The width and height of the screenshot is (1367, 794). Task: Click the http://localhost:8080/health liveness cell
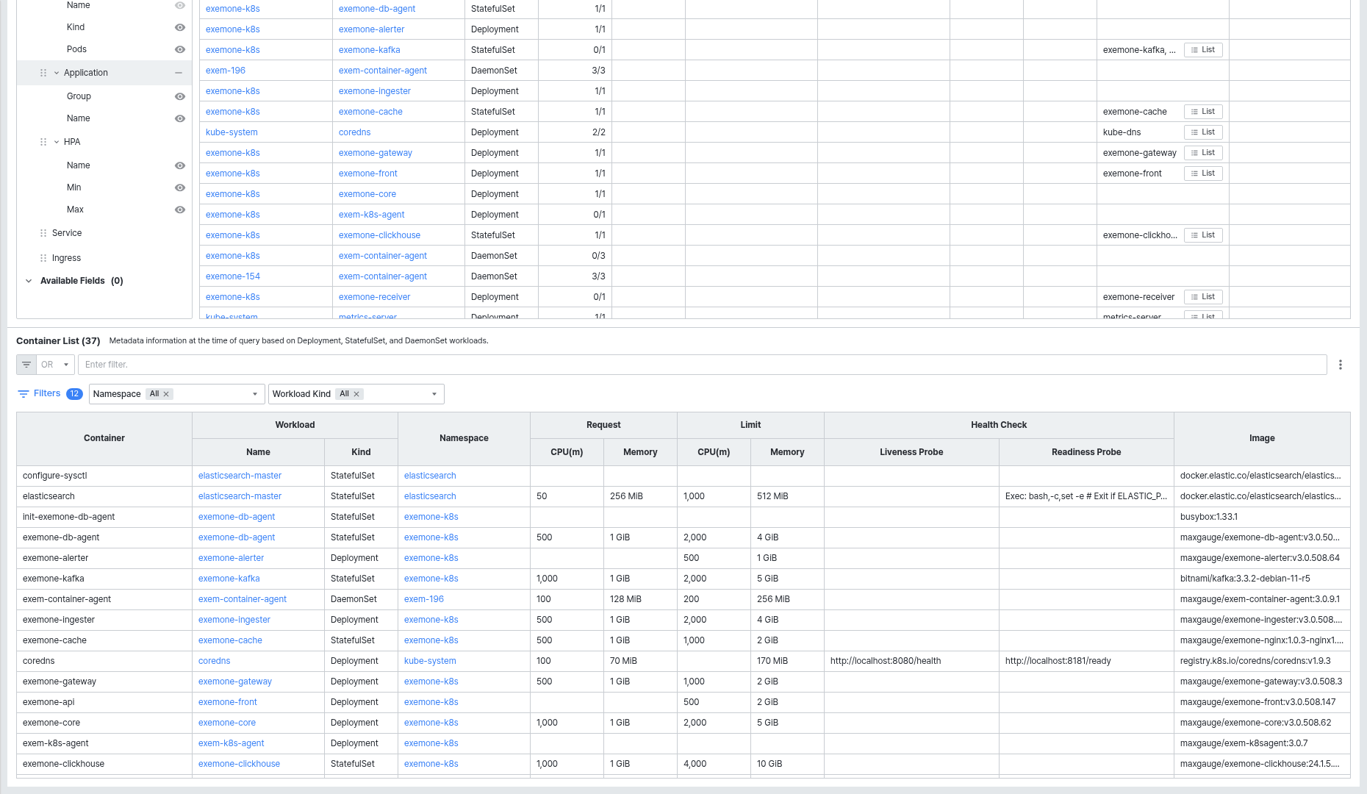point(911,661)
